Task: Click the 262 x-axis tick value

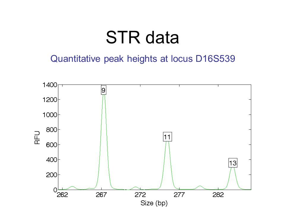Action: [x=62, y=195]
